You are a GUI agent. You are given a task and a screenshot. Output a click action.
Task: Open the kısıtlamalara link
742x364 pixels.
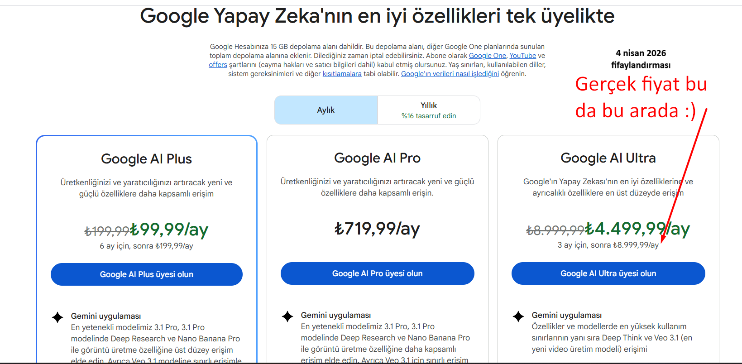click(342, 74)
